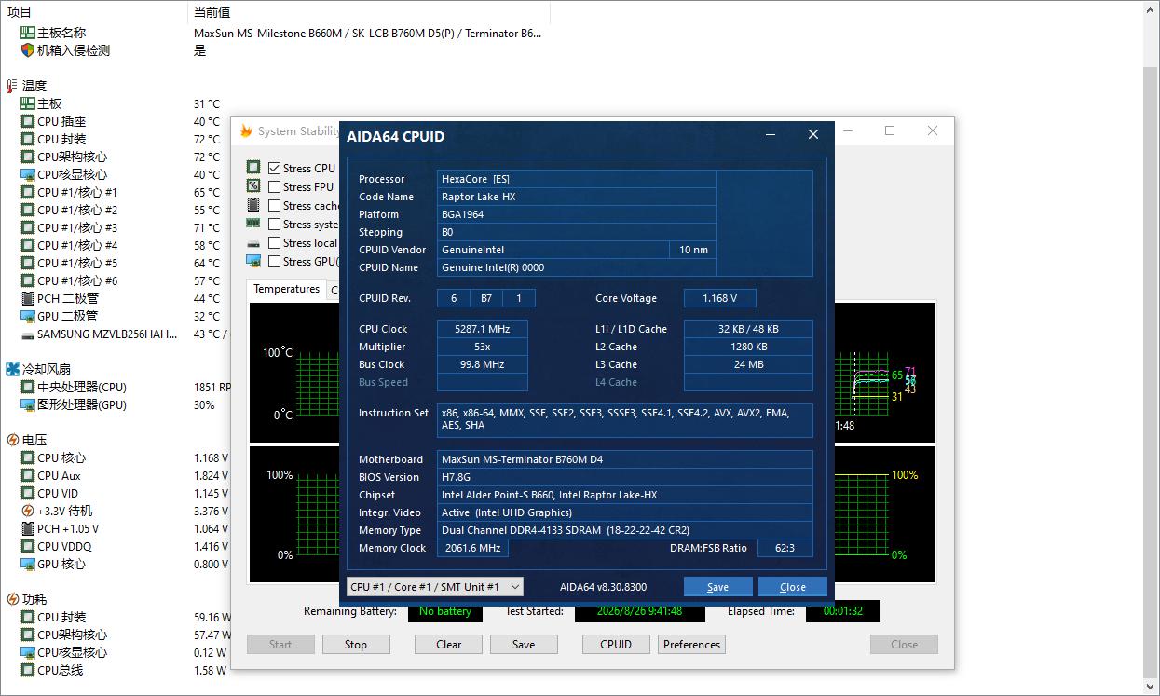Image resolution: width=1160 pixels, height=696 pixels.
Task: Click the 功耗 power group icon
Action: [12, 599]
